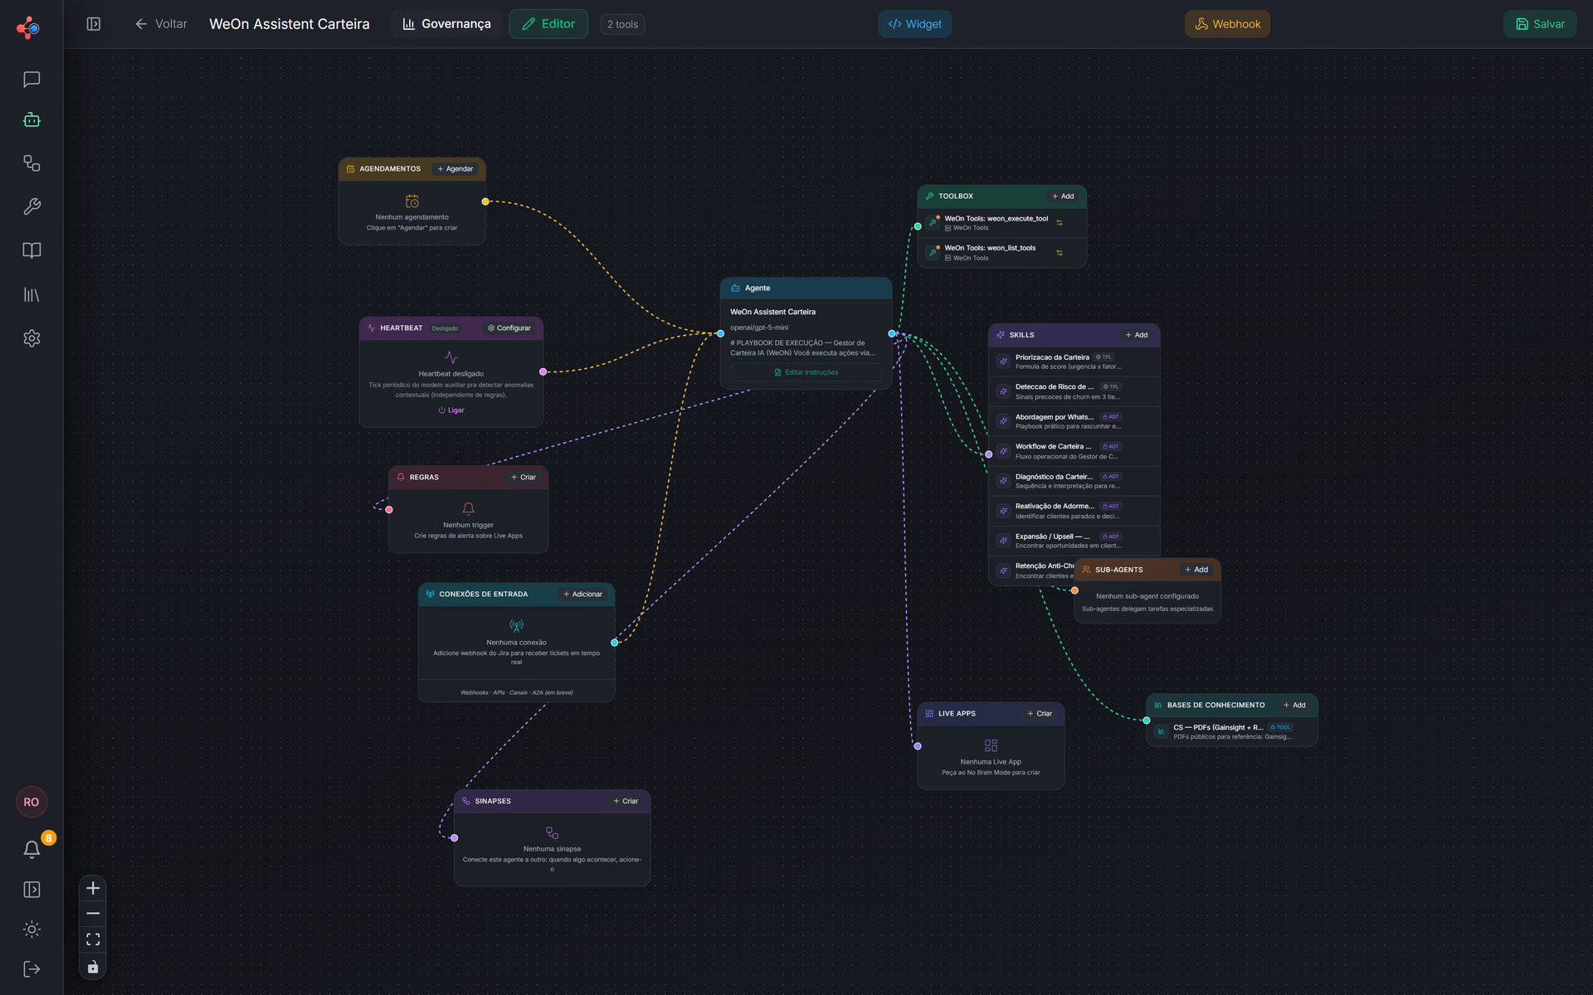Click the bell icon in Regras node
The height and width of the screenshot is (995, 1593).
(x=468, y=508)
